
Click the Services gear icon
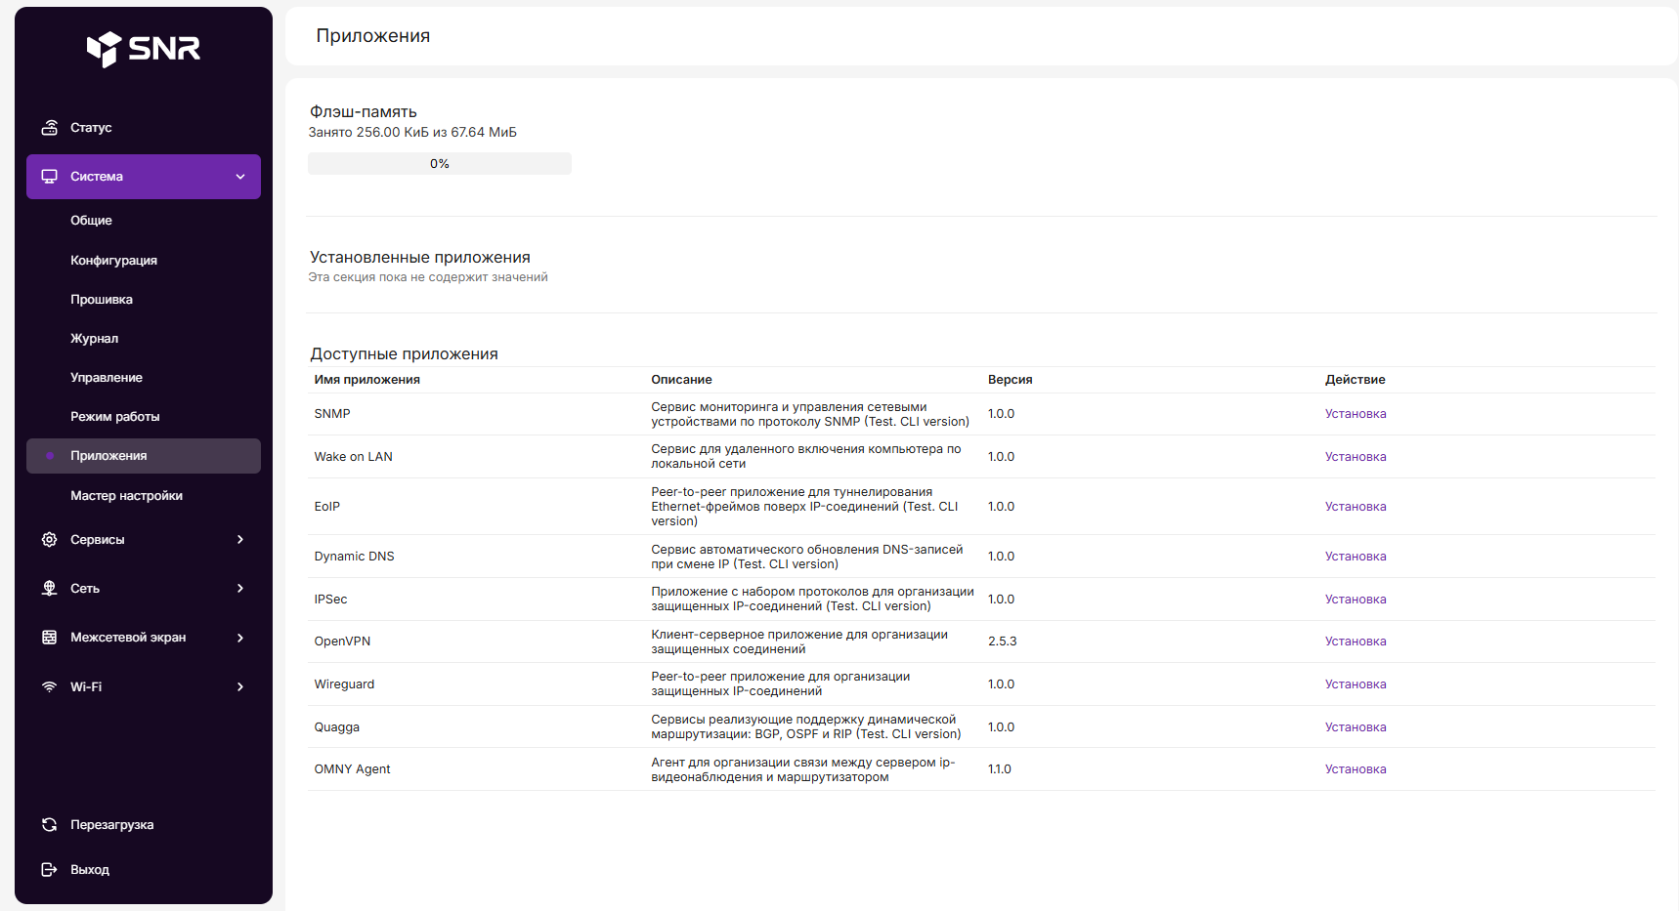(x=49, y=540)
